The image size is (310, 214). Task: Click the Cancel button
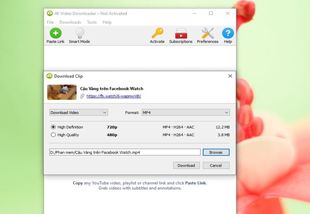216,165
